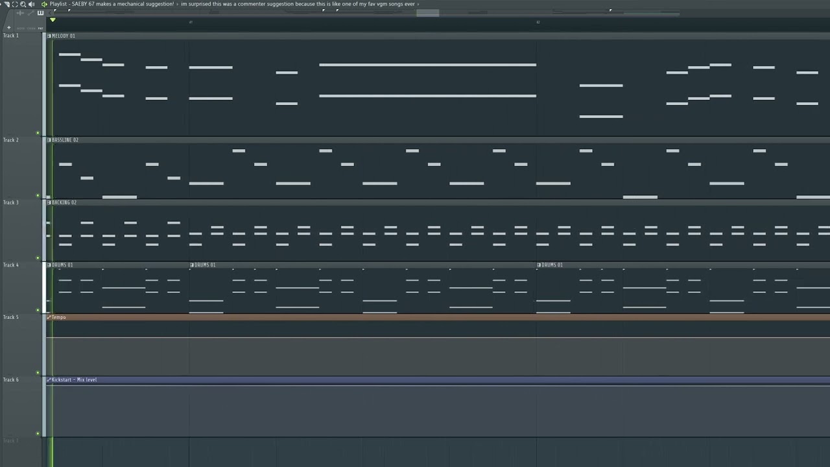Screen dimensions: 830x467
Task: Open the Tempo automation clip menu icon
Action: (x=49, y=317)
